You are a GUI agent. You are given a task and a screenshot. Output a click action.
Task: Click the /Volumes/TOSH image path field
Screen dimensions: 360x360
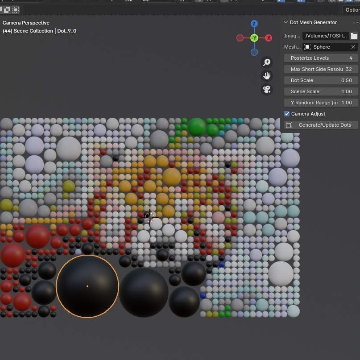pos(326,36)
